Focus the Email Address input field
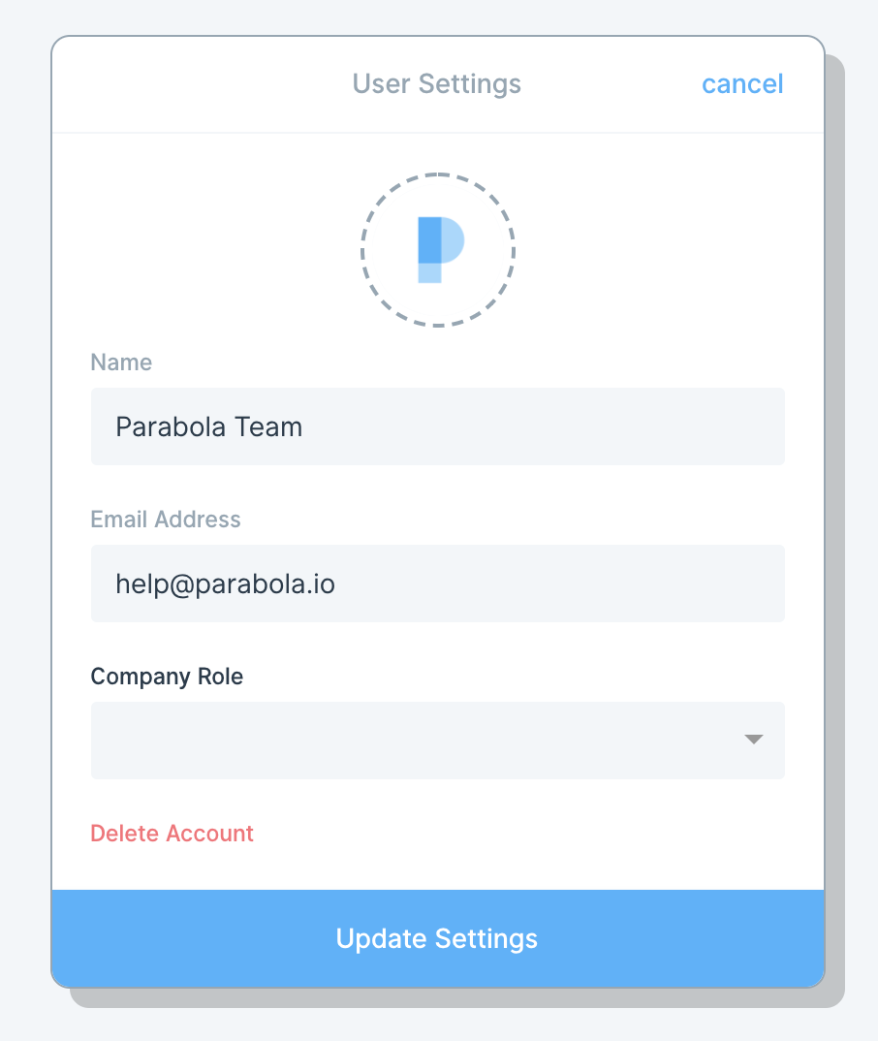Screen dimensions: 878x1041 [438, 584]
